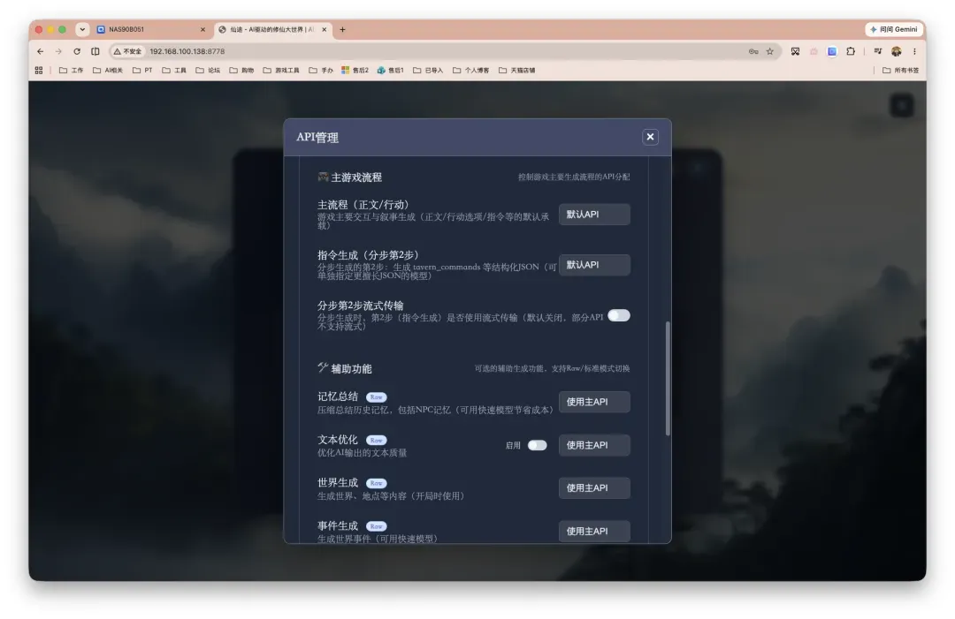Open the 所有书签 folder
This screenshot has width=955, height=619.
pyautogui.click(x=901, y=71)
